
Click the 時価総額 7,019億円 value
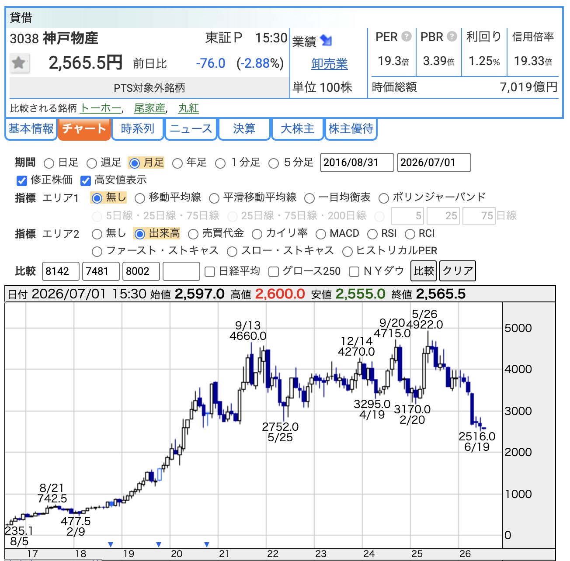528,87
